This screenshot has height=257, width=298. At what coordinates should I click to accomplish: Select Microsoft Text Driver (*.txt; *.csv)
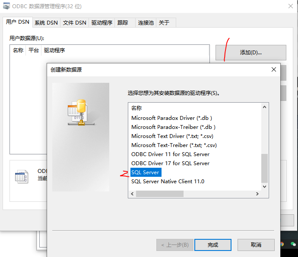[172, 136]
